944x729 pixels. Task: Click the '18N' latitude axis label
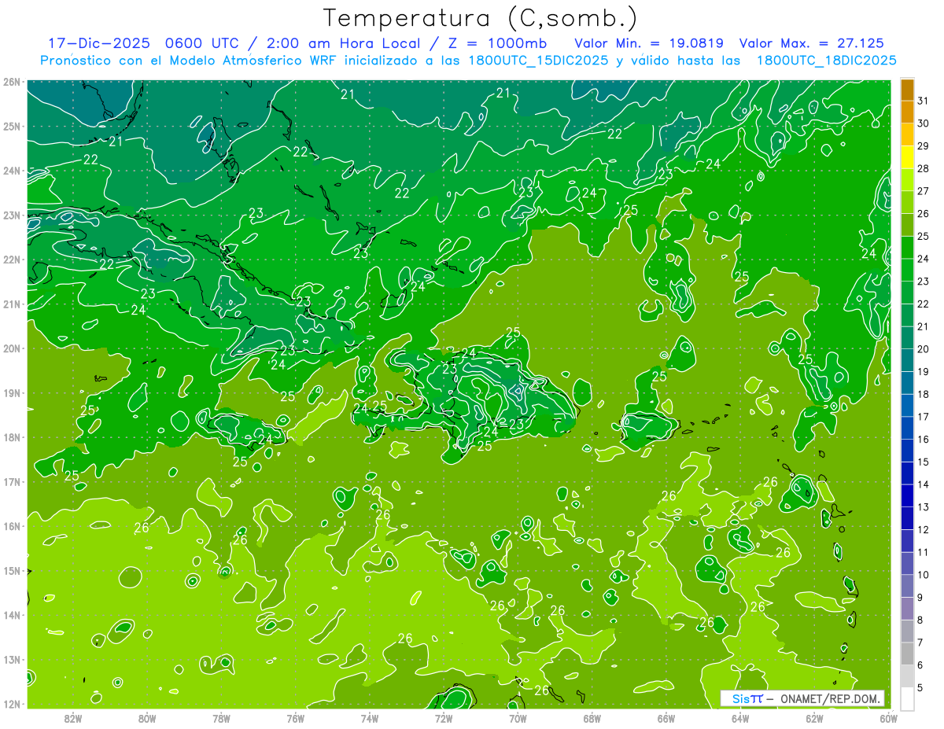12,437
